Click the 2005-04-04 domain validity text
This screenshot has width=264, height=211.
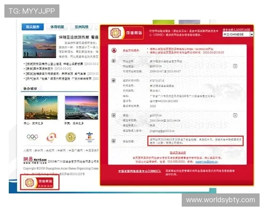(165, 120)
